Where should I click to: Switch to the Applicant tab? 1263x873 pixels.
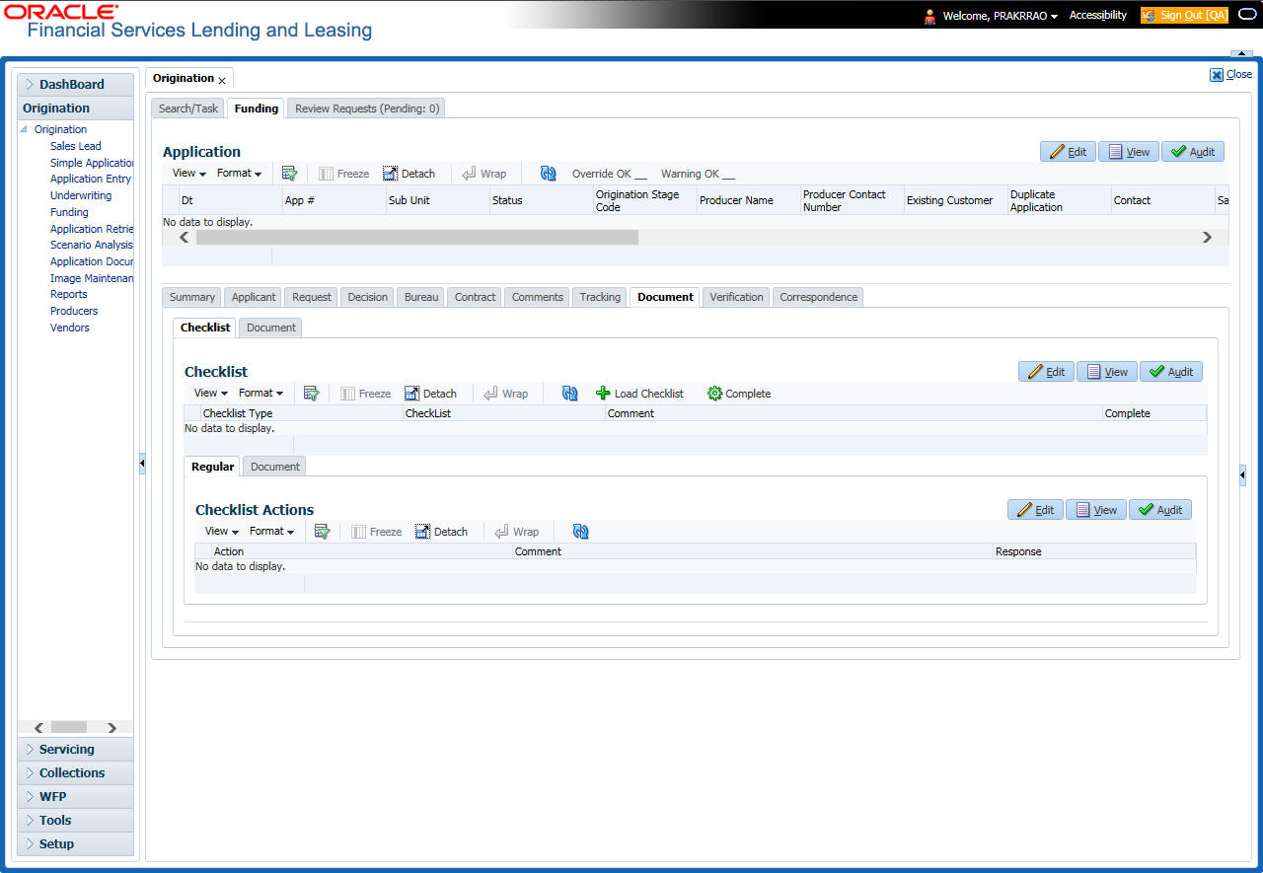254,297
